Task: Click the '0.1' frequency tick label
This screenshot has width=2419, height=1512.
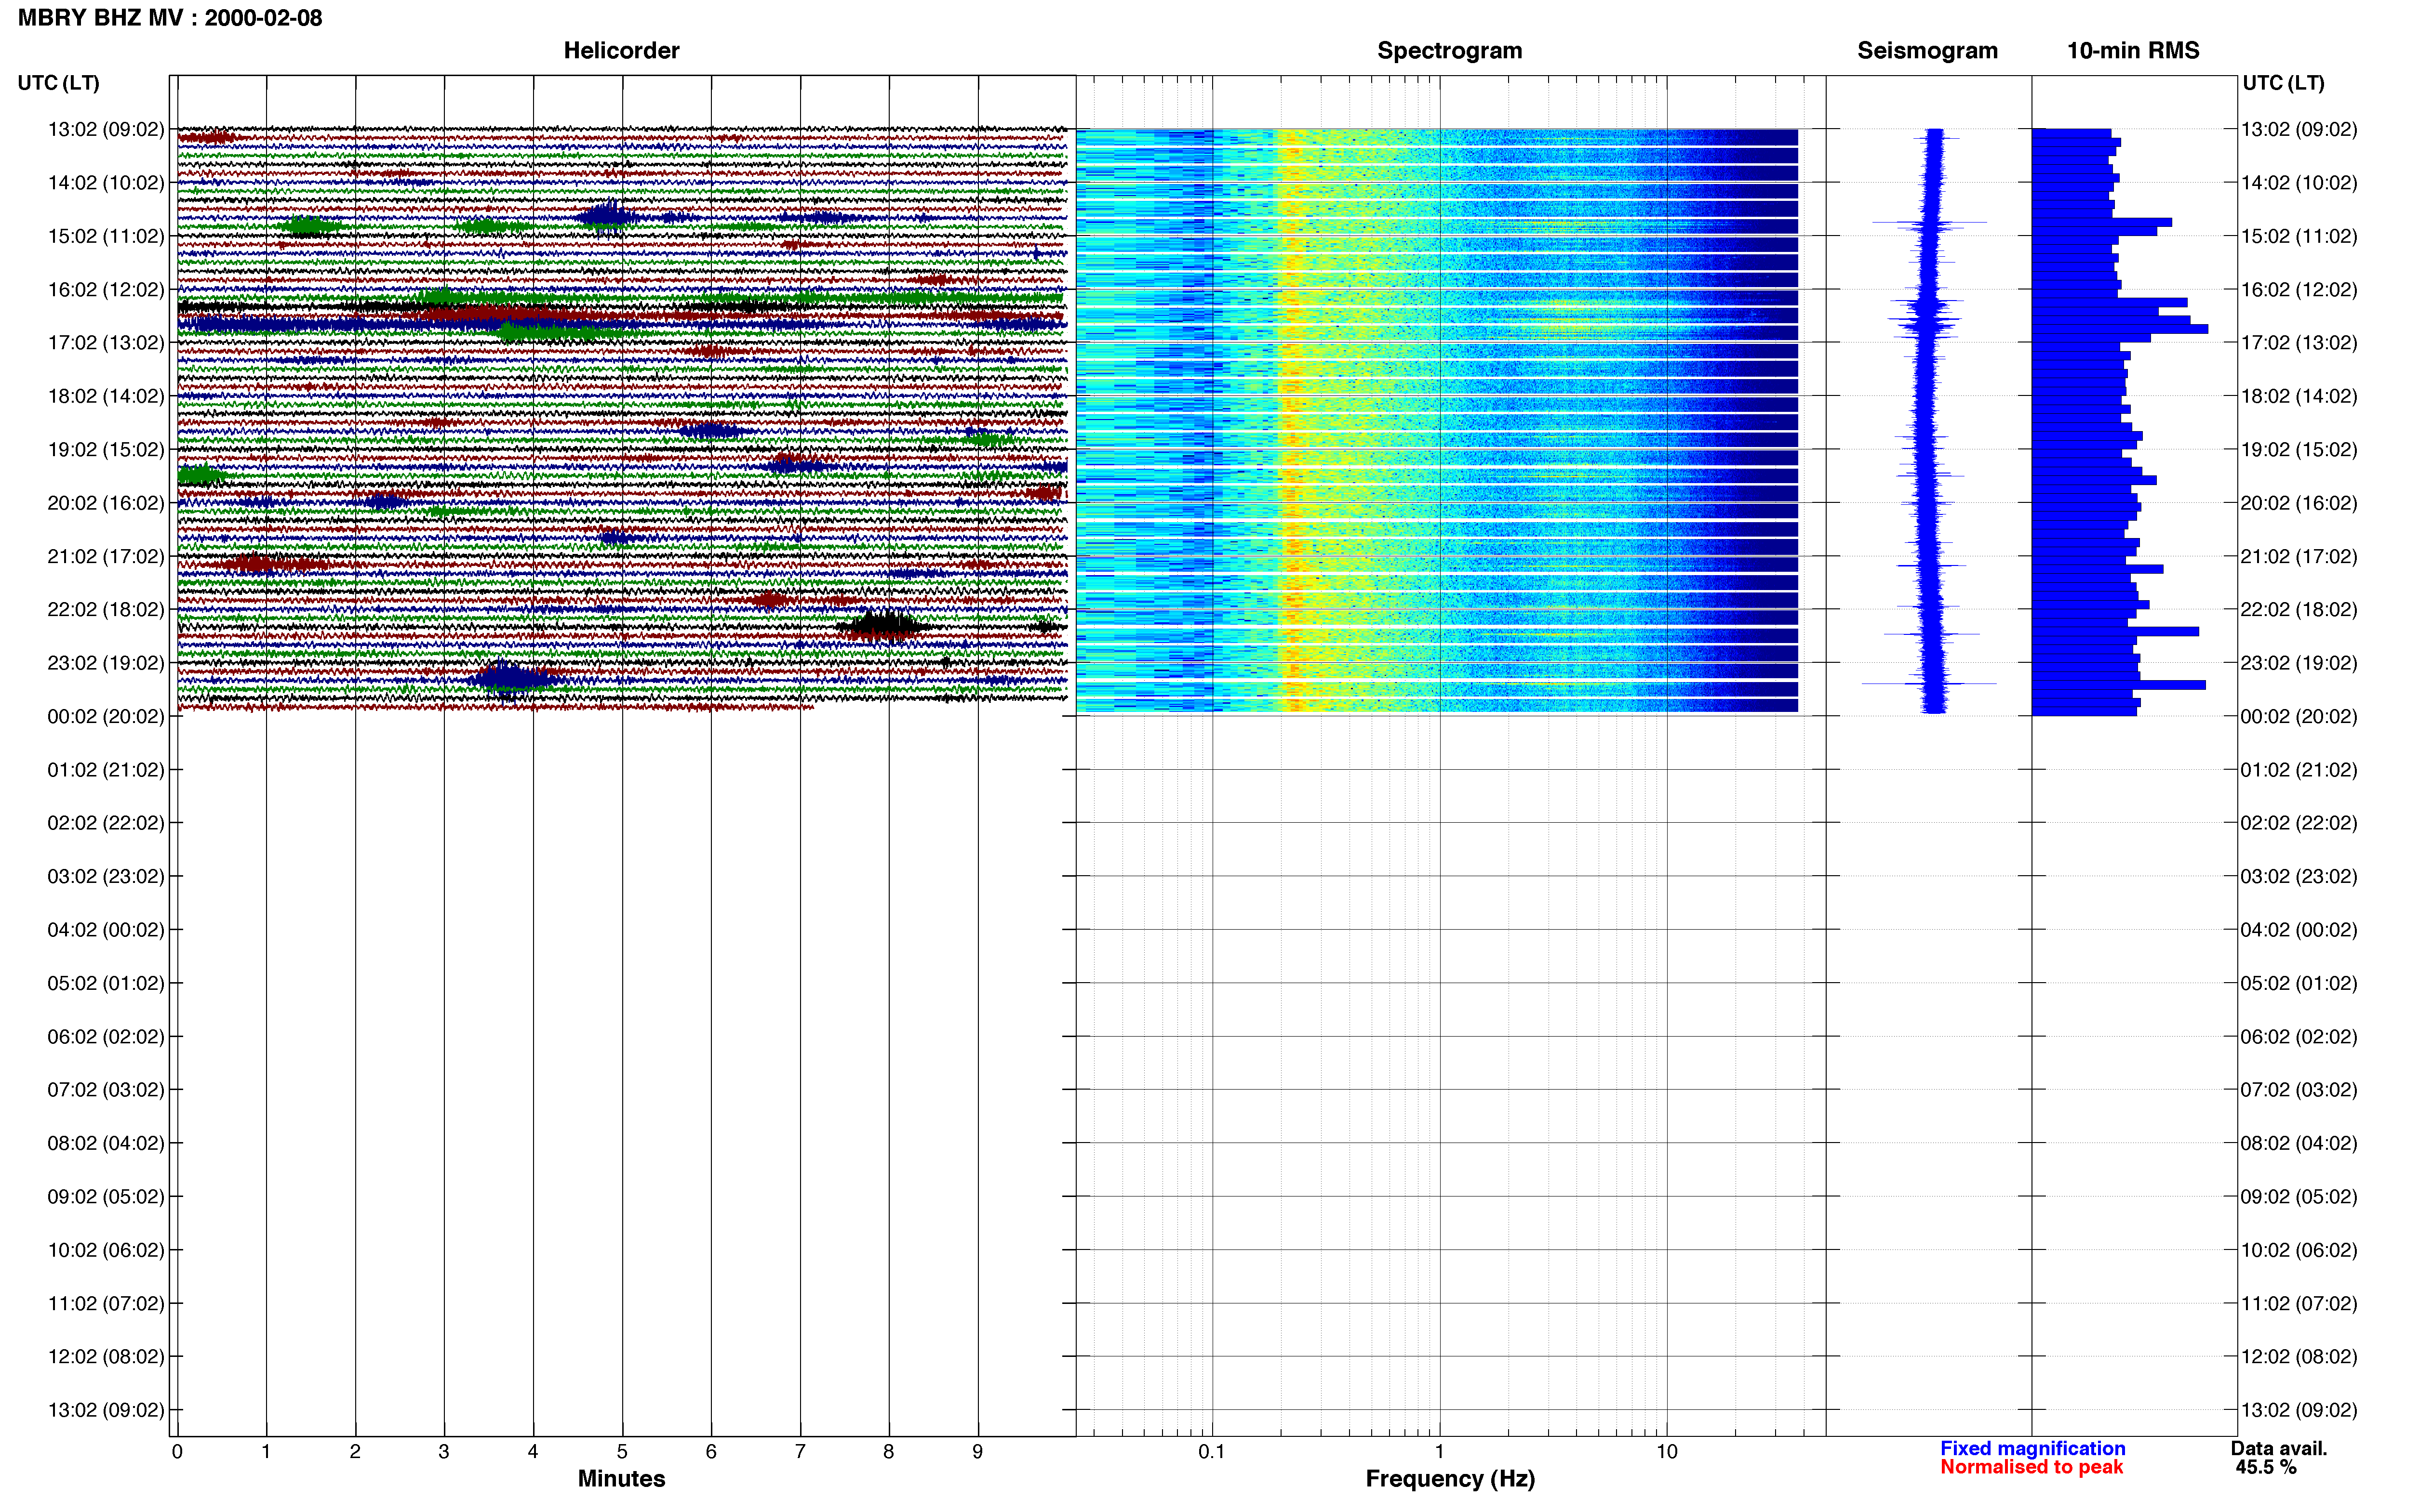Action: 1212,1451
